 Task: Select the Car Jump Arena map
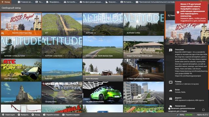pyautogui.click(x=62, y=93)
